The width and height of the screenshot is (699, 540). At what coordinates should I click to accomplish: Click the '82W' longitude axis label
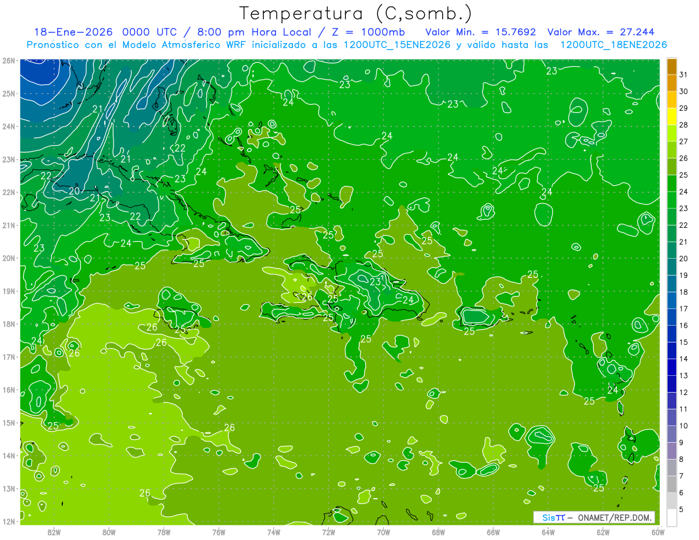pyautogui.click(x=54, y=532)
